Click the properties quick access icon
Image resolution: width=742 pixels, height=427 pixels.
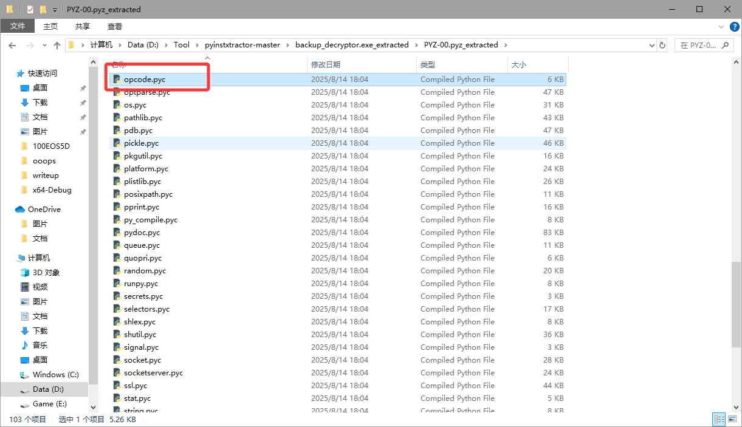click(30, 9)
